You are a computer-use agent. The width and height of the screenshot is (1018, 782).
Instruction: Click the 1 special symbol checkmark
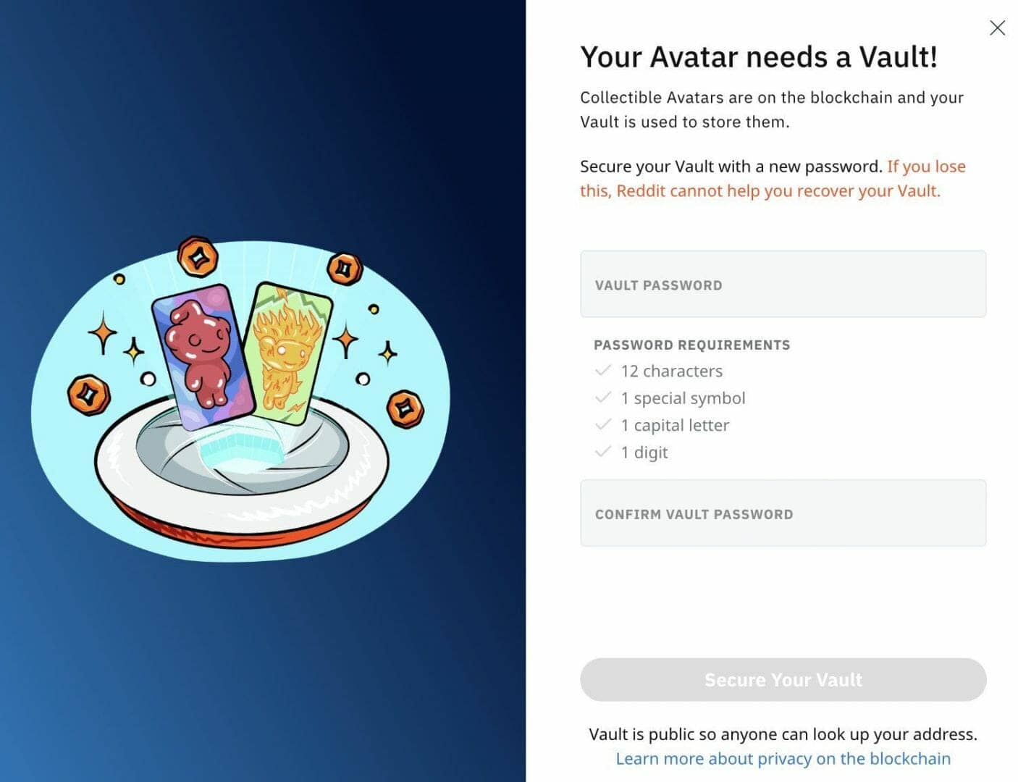point(603,398)
